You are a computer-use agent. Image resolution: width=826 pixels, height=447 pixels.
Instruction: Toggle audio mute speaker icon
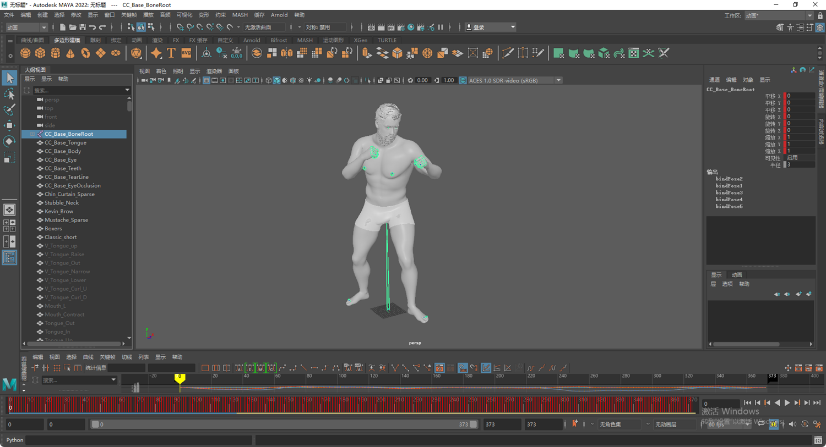point(792,424)
